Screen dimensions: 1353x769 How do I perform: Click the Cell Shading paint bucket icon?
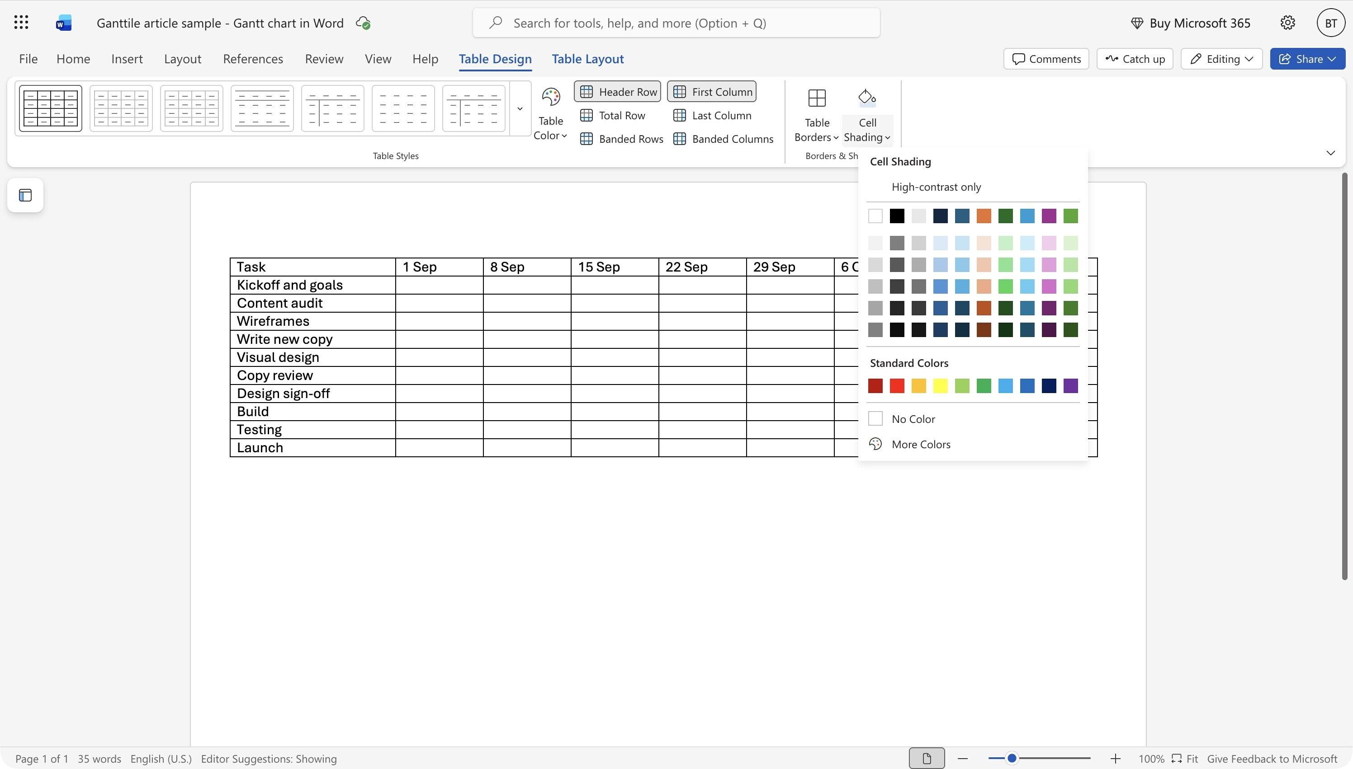[867, 98]
